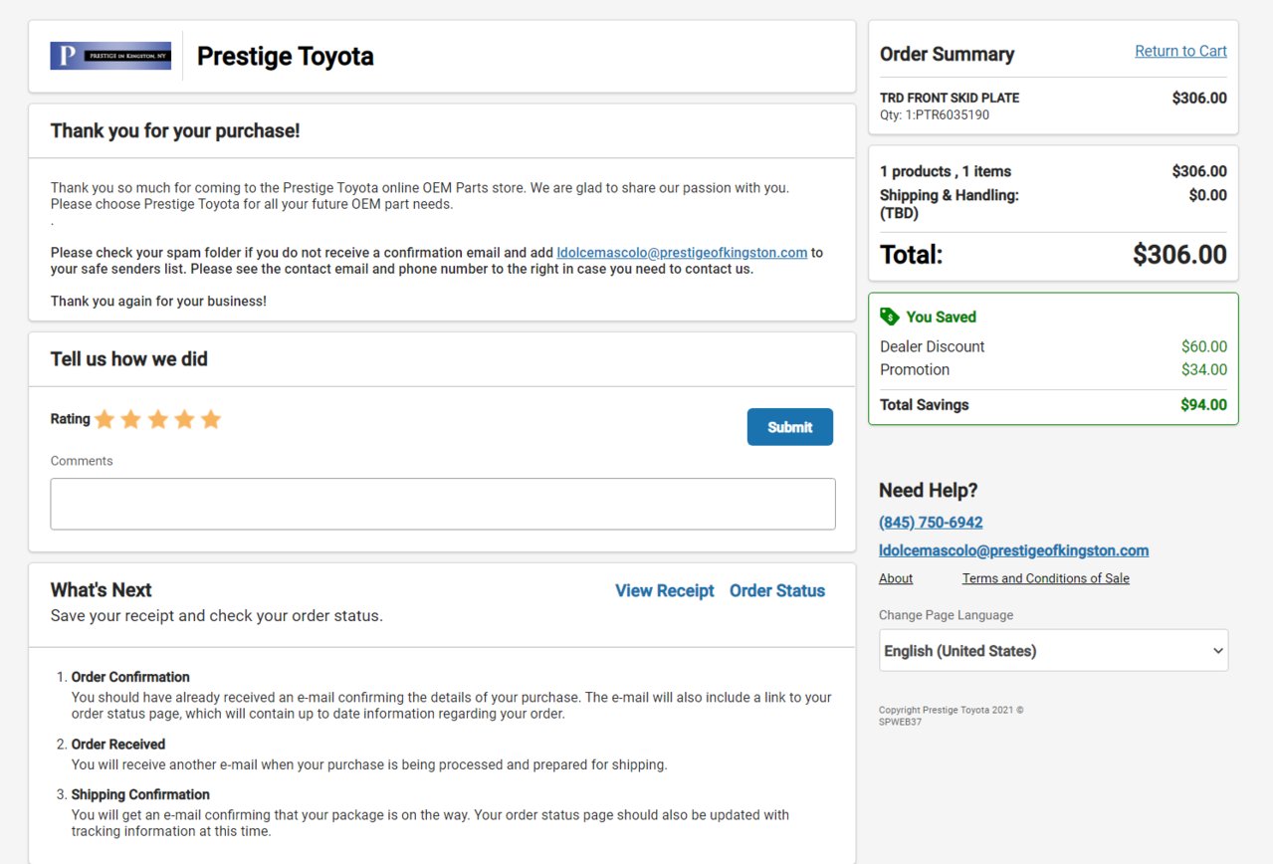Click the 1 products, 1 items label
The image size is (1273, 864).
(x=946, y=171)
